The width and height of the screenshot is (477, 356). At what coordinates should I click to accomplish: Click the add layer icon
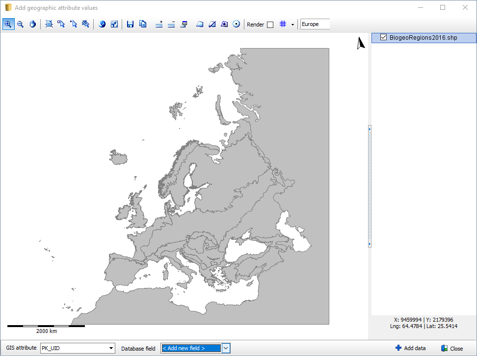(x=159, y=24)
